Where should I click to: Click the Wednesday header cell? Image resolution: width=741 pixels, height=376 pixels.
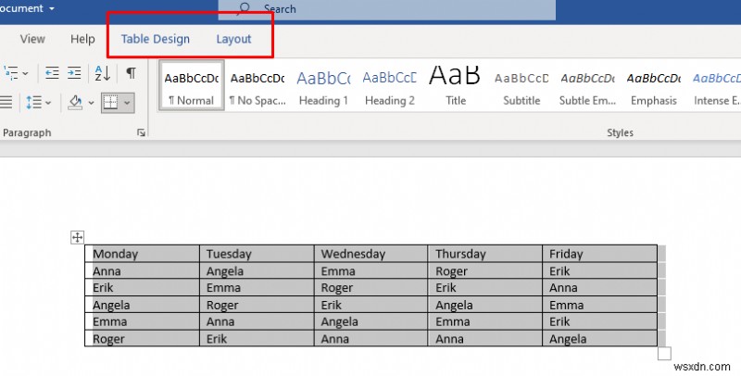tap(371, 254)
